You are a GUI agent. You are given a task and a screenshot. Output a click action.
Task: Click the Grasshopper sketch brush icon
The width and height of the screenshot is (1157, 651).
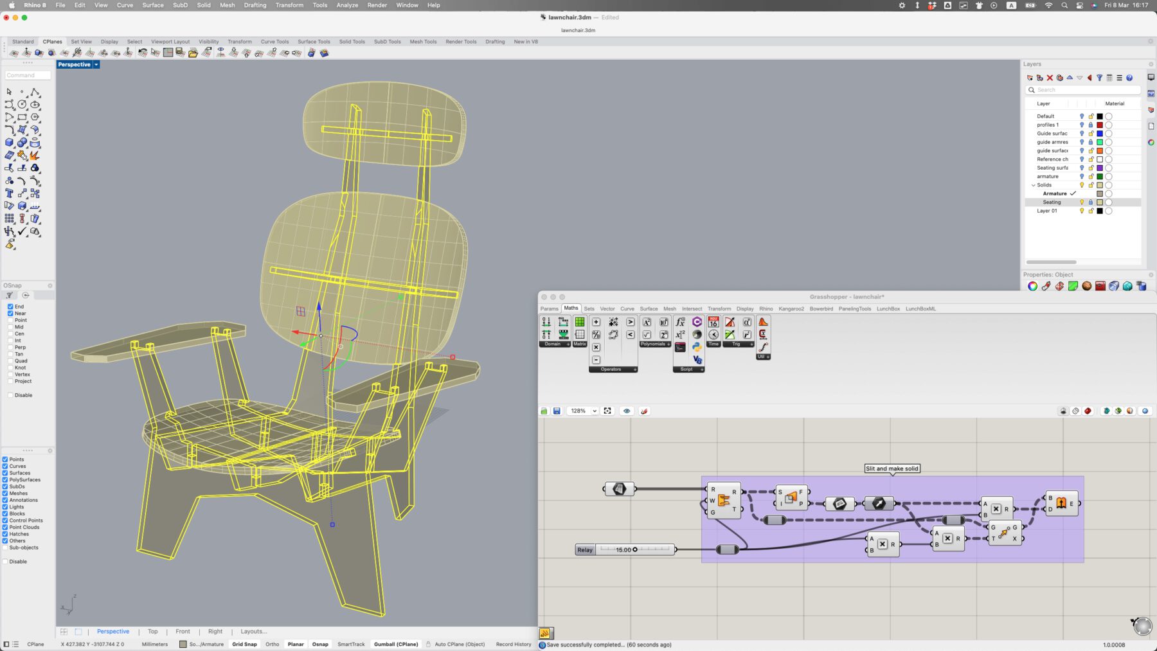(x=644, y=411)
